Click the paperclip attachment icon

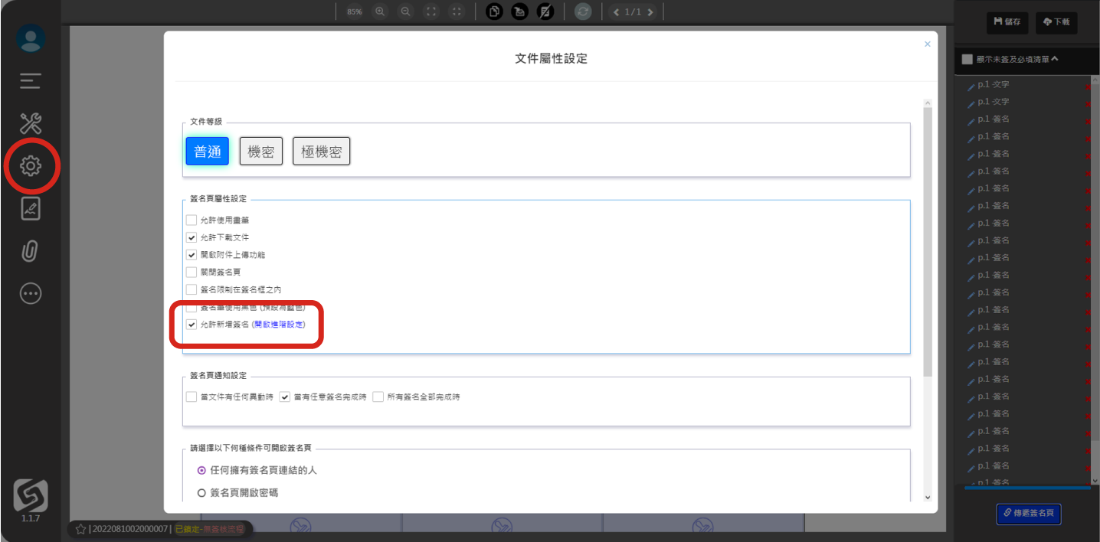(31, 250)
